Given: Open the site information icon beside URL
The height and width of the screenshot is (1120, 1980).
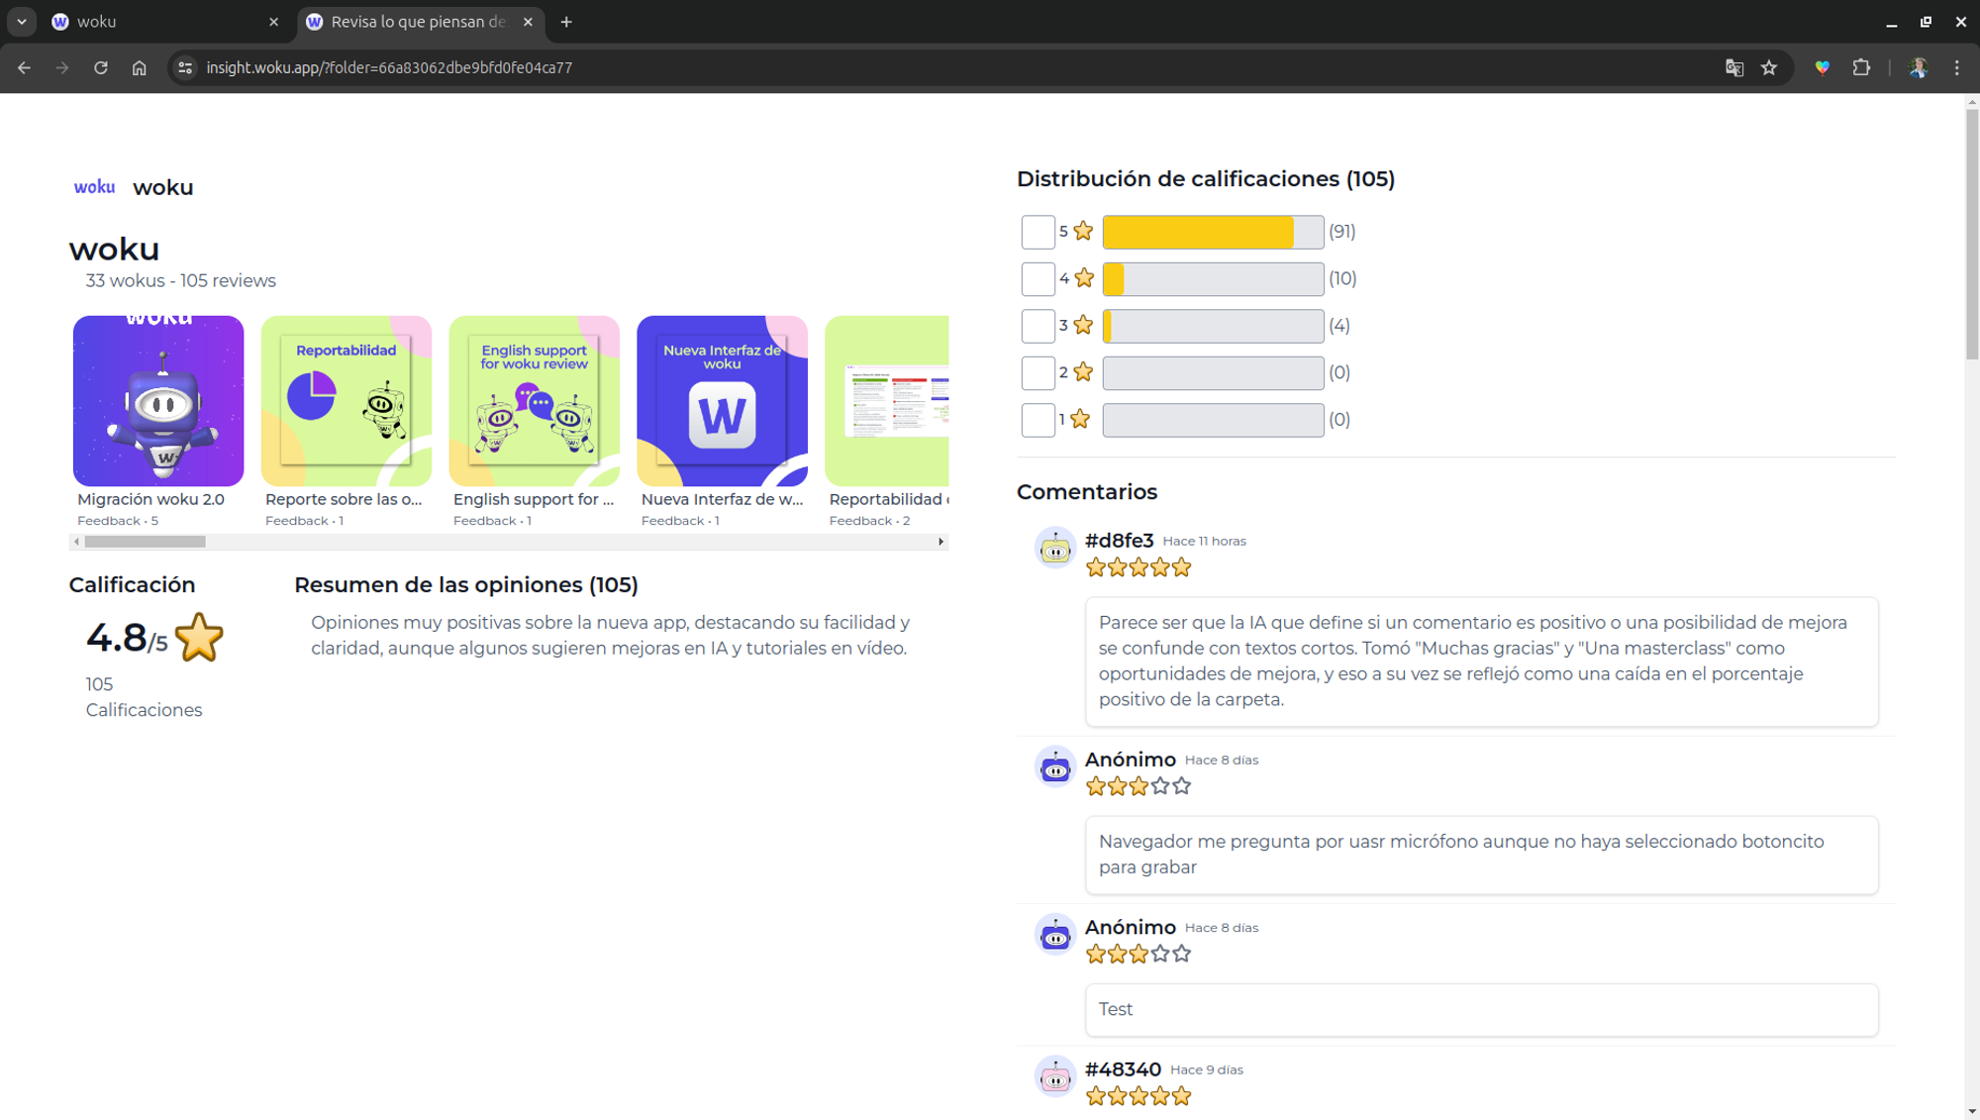Looking at the screenshot, I should (185, 68).
